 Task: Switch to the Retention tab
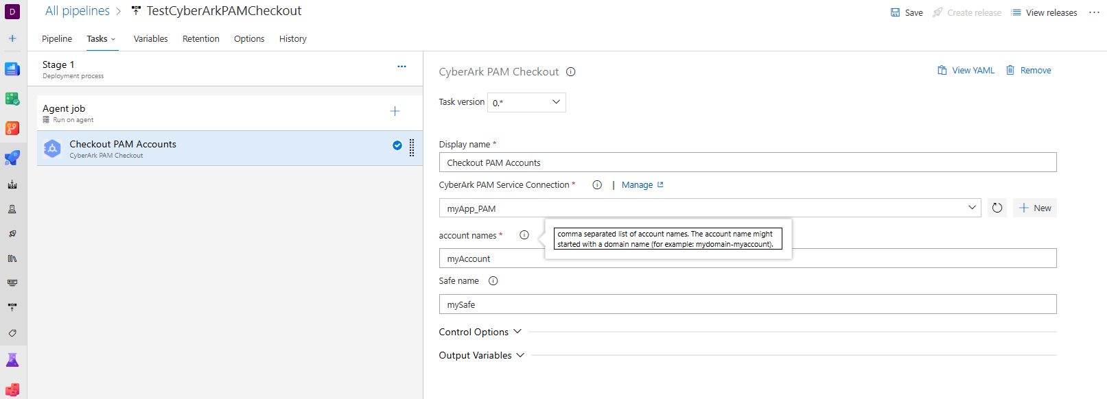[201, 39]
